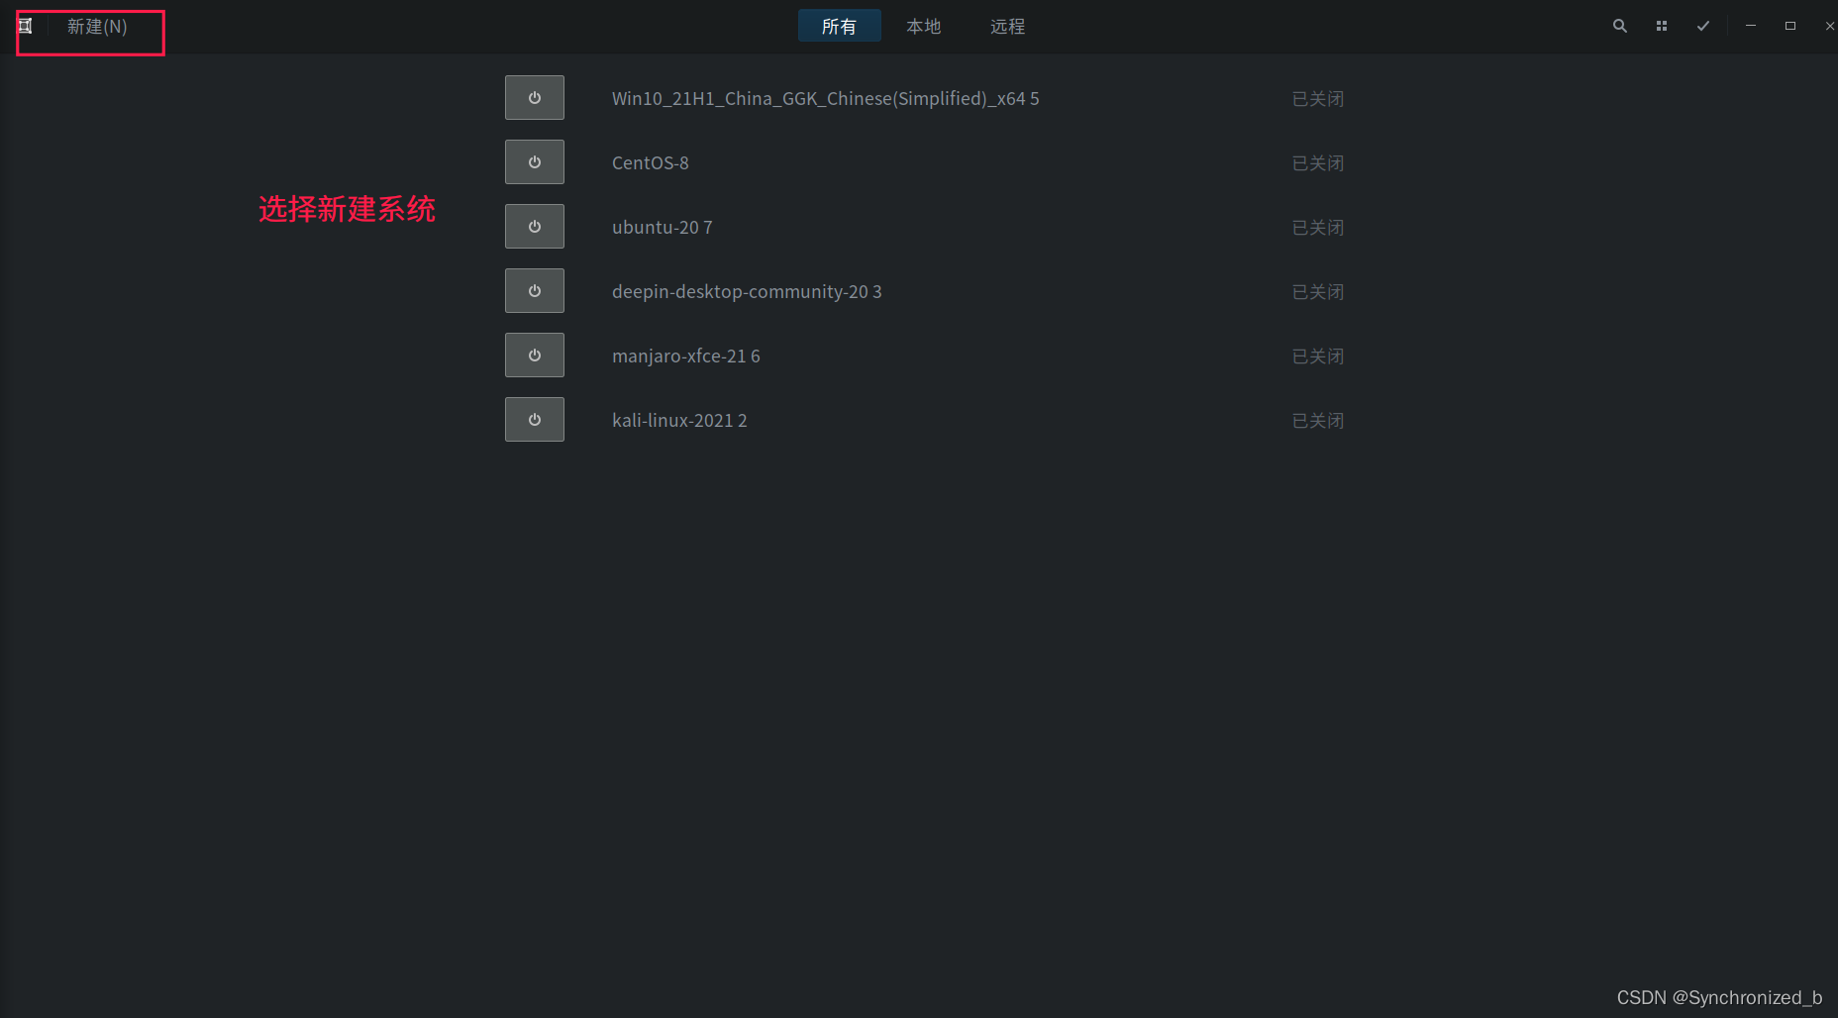This screenshot has height=1018, width=1838.
Task: Power on the manjaro-xfce-21 6 machine
Action: [x=535, y=356]
